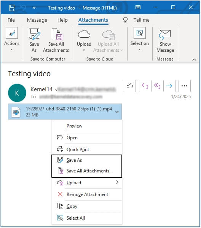
Task: Click Upload All Attachments ribbon button
Action: click(x=108, y=41)
